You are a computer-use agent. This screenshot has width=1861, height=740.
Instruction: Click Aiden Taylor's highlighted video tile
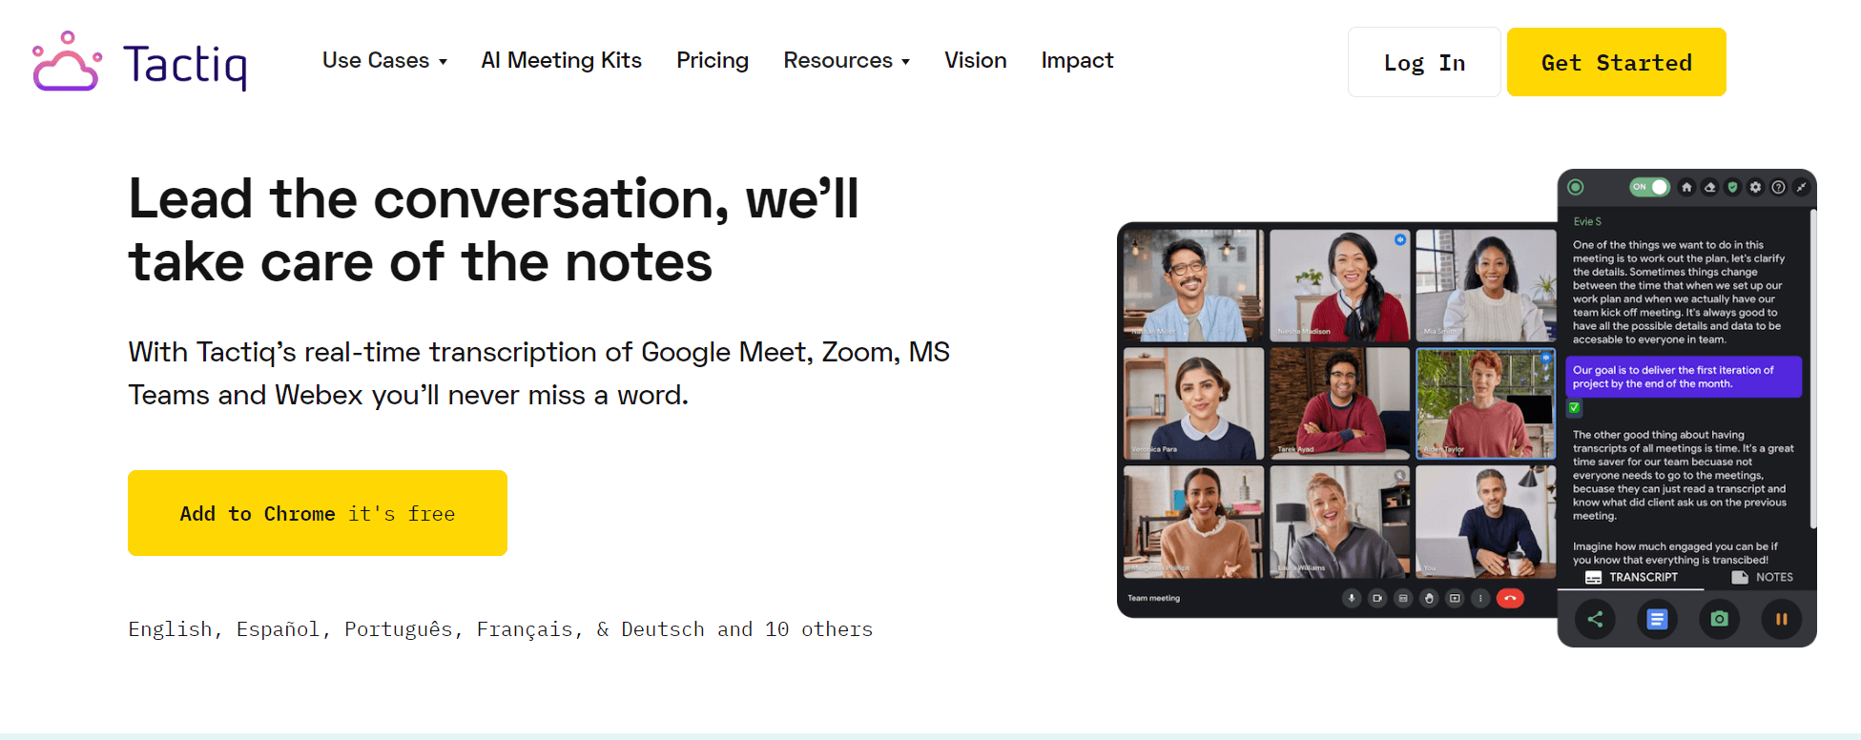1485,402
